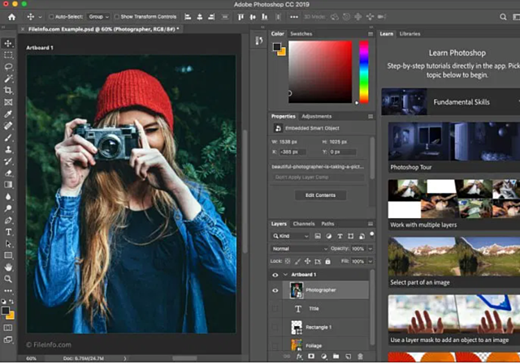The image size is (520, 364).
Task: Select the Path Selection tool
Action: tap(8, 244)
